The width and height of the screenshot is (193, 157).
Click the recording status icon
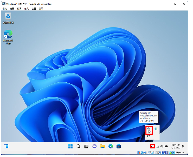pyautogui.click(x=163, y=153)
